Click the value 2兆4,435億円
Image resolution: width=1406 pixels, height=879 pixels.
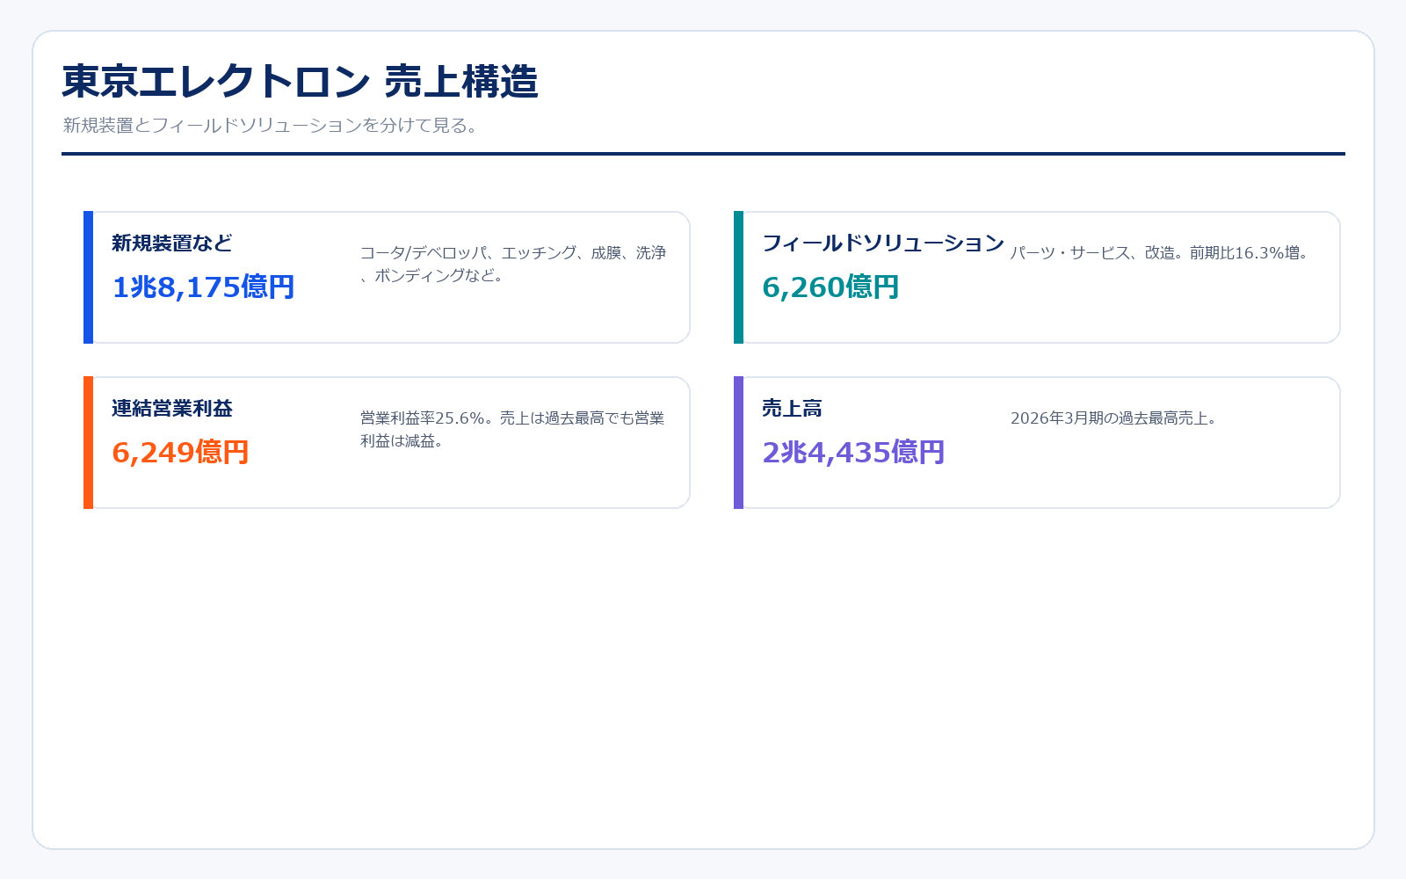coord(853,453)
